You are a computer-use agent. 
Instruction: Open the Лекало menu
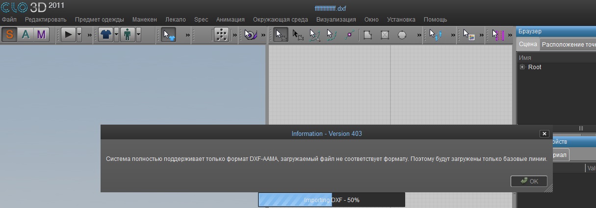point(176,20)
